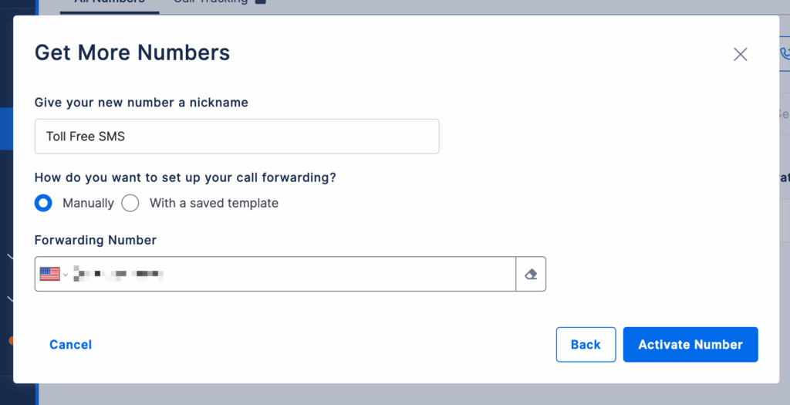This screenshot has width=790, height=405.
Task: Click the eraser icon beside forwarding number
Action: (531, 274)
